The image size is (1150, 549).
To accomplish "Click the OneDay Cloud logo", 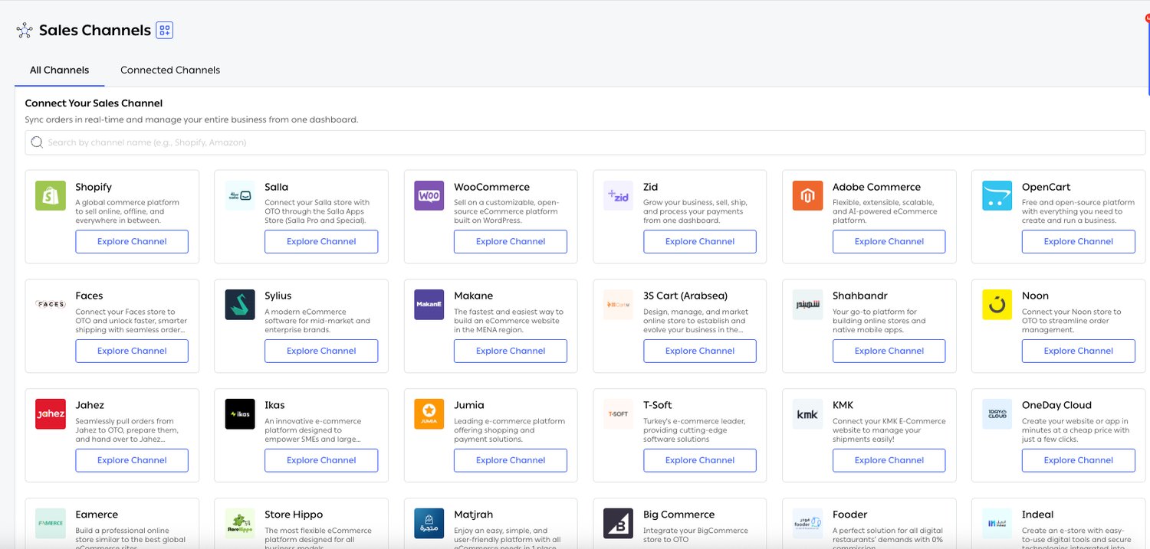I will tap(997, 414).
